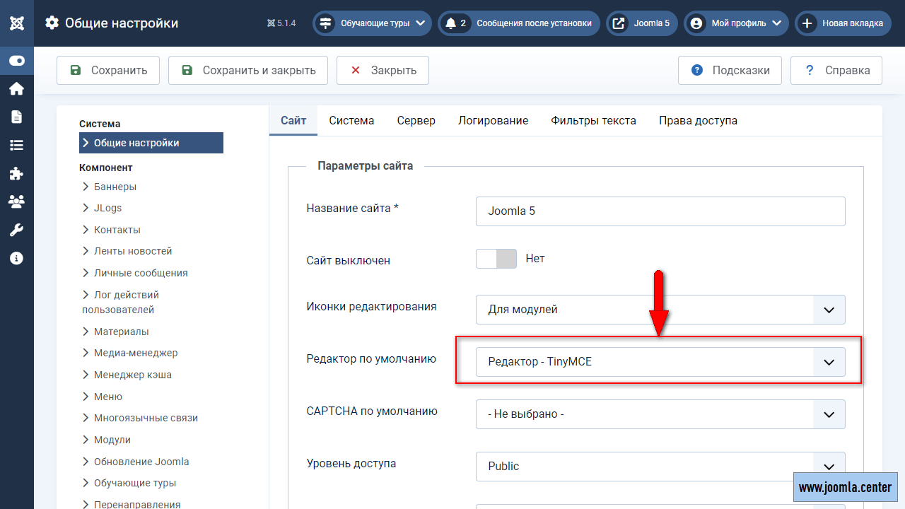
Task: Toggle the Сайт выключен switch
Action: point(496,259)
